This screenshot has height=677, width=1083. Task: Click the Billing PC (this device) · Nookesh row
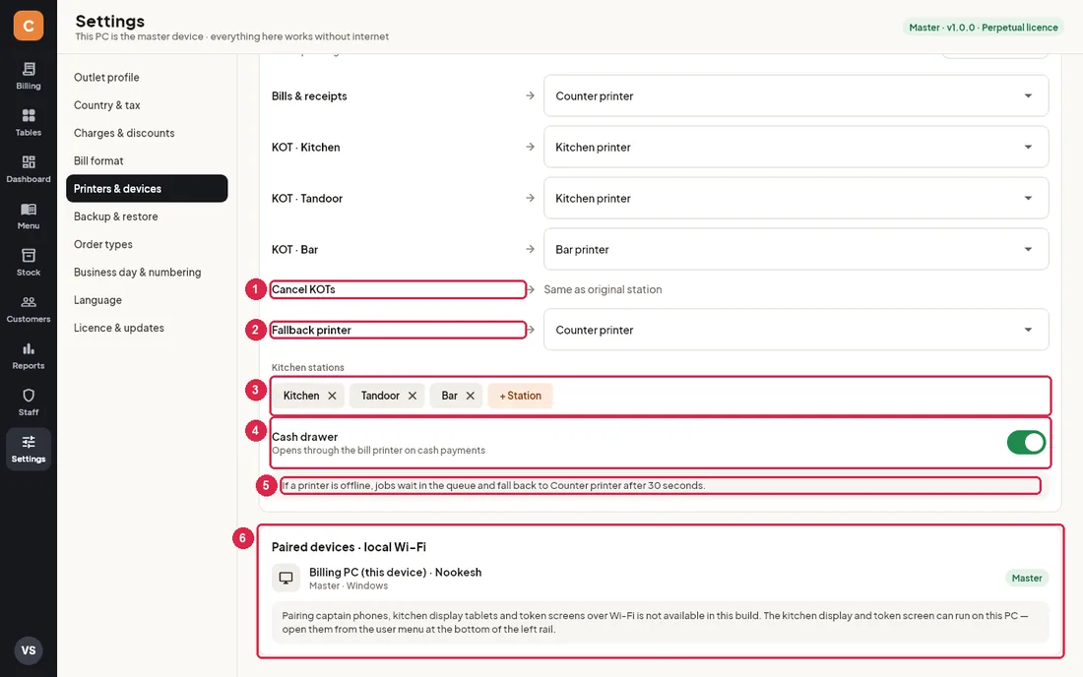coord(660,579)
